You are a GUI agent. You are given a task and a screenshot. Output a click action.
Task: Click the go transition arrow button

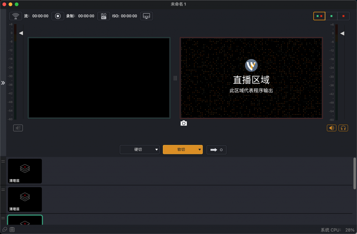tap(216, 149)
